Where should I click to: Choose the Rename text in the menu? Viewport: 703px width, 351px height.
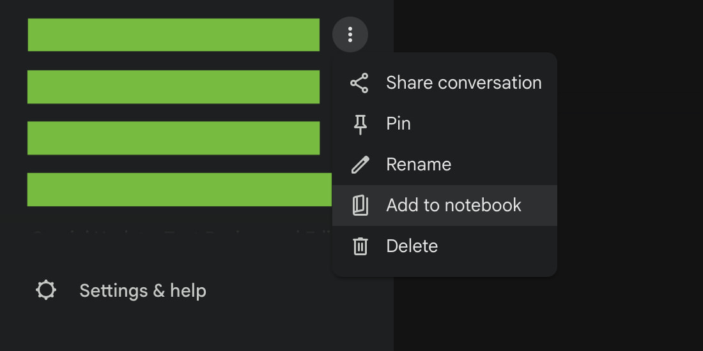(419, 165)
